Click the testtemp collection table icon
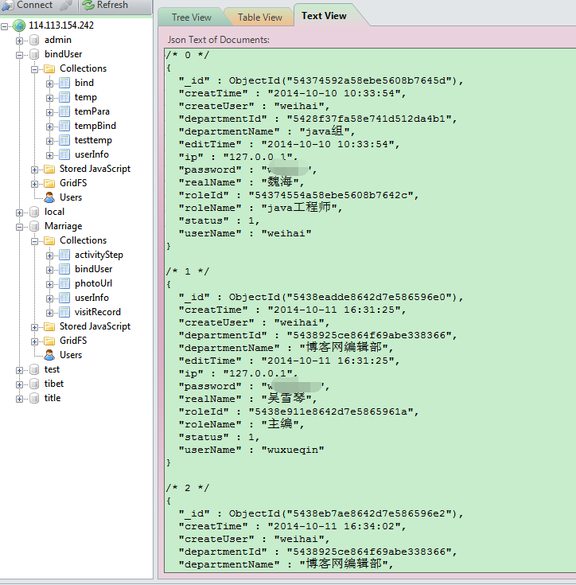576x585 pixels. [64, 140]
